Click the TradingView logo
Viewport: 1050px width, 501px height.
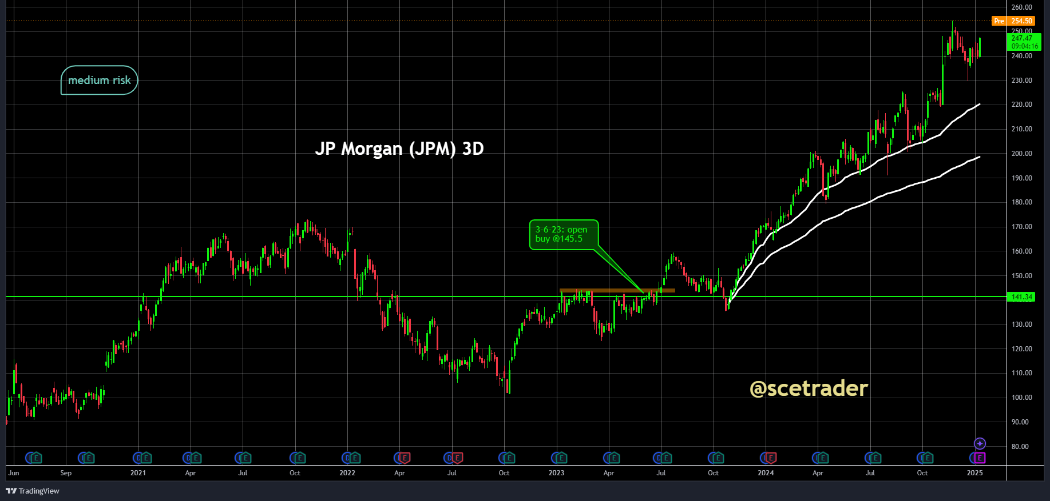point(33,491)
